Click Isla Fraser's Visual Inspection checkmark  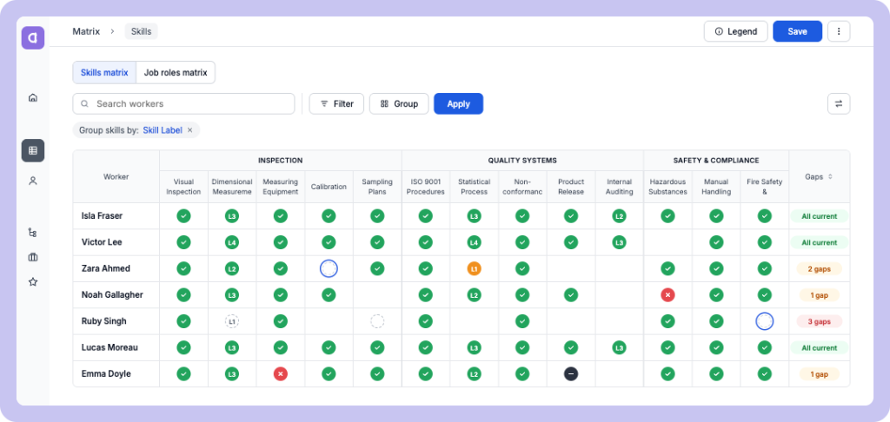[x=183, y=216]
